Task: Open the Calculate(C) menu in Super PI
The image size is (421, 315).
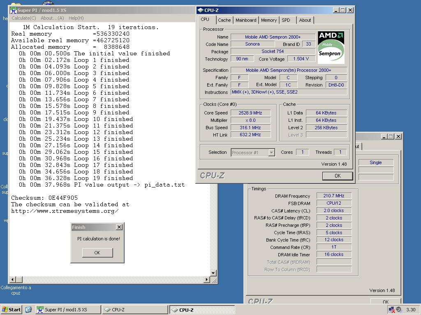Action: [23, 18]
